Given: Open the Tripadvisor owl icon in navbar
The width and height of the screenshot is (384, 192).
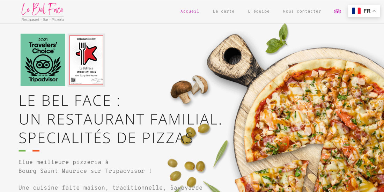Looking at the screenshot, I should 338,11.
